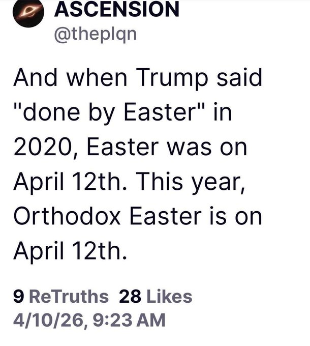310x346 pixels.
Task: Click the number 9 before ReTruths
Action: coord(17,296)
